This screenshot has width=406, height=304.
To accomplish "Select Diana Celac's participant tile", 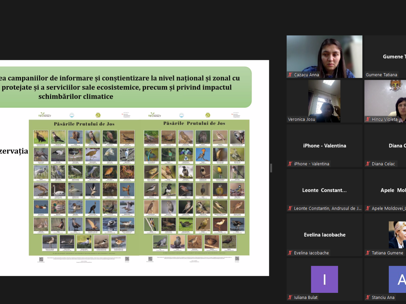I will point(385,146).
